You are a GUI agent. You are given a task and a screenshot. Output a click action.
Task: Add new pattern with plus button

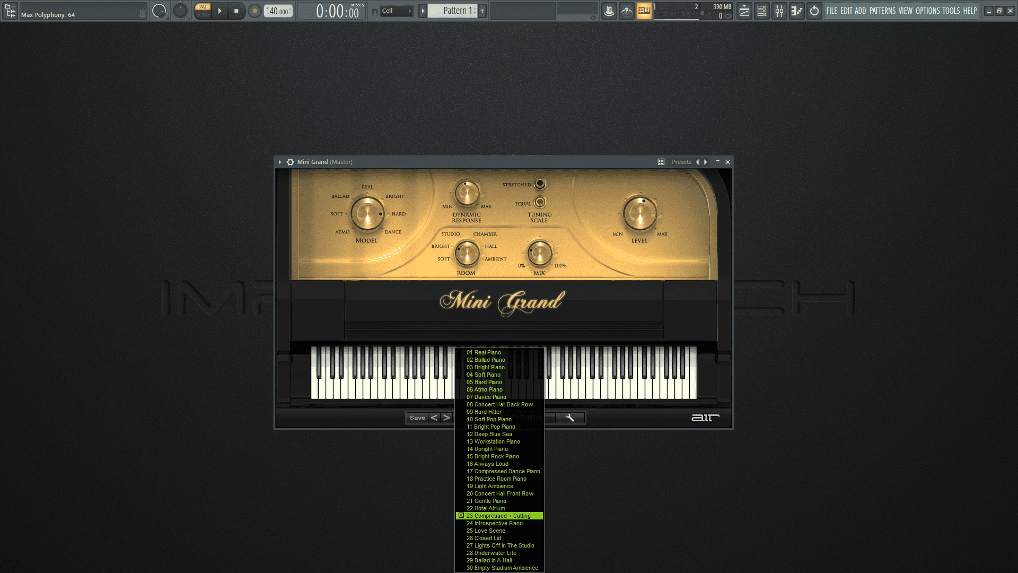tap(482, 11)
